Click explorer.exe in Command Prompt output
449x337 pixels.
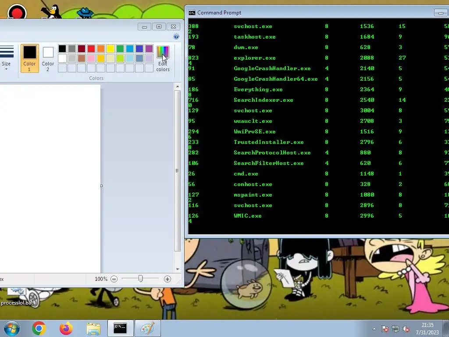click(x=255, y=58)
